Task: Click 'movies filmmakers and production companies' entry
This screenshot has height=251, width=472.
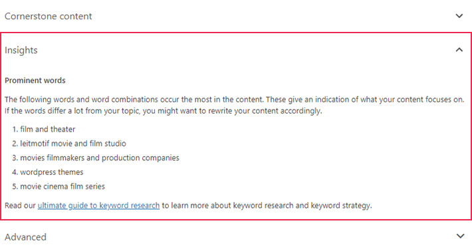Action: click(100, 158)
